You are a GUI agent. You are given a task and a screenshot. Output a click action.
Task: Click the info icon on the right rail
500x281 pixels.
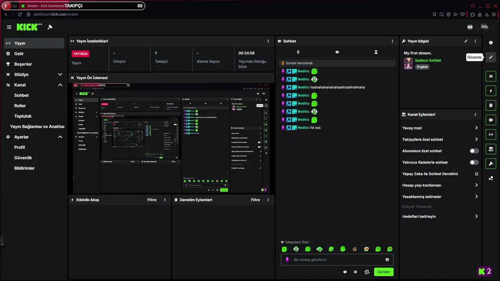pyautogui.click(x=491, y=43)
